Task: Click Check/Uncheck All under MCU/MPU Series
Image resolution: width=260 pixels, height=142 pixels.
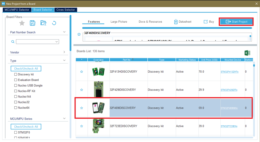Action: 26,127
